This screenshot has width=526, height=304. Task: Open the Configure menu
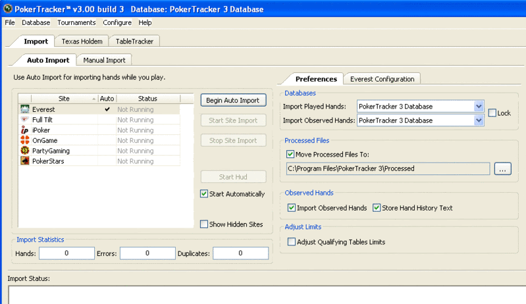pos(117,22)
